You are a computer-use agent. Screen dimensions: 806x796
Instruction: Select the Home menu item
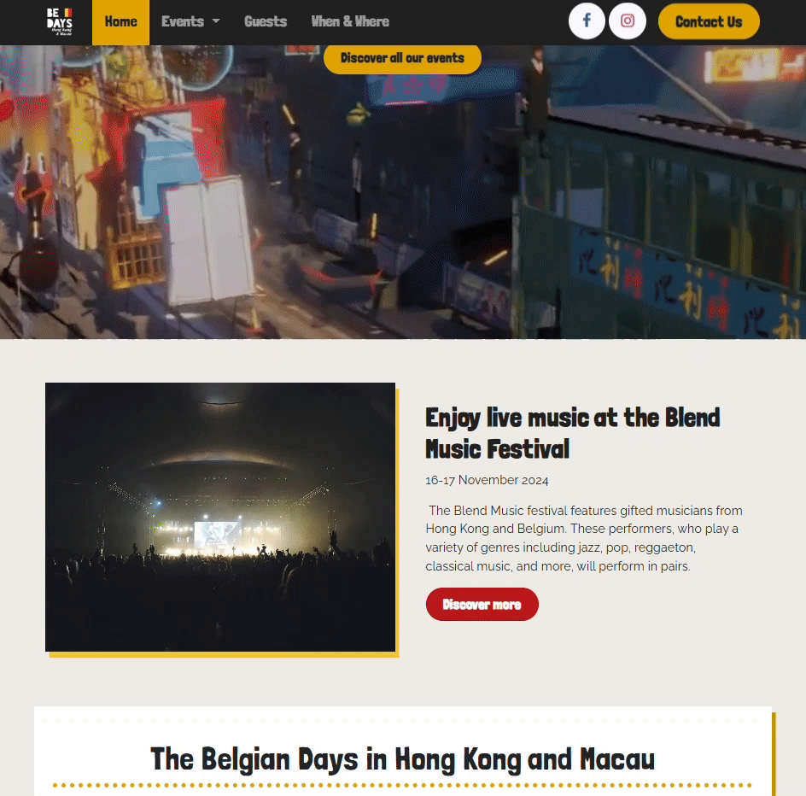coord(120,22)
